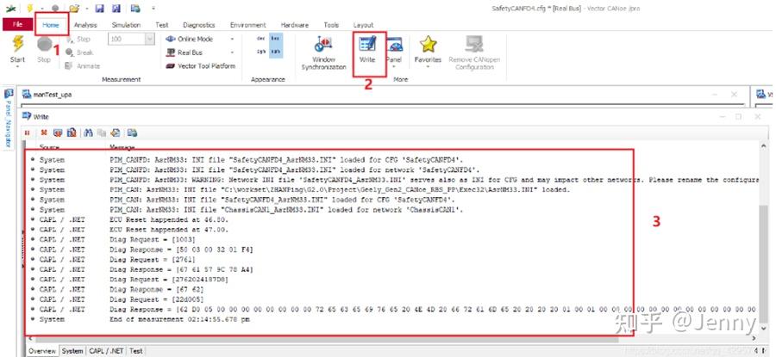
Task: Select the System tab in Write window
Action: pyautogui.click(x=72, y=351)
